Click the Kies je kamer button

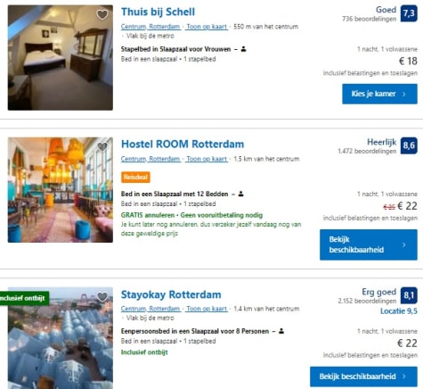pyautogui.click(x=379, y=94)
